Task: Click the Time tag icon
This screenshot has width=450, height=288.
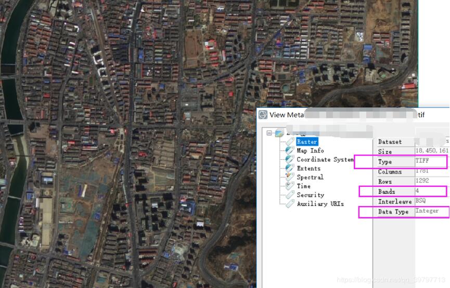Action: pyautogui.click(x=290, y=186)
